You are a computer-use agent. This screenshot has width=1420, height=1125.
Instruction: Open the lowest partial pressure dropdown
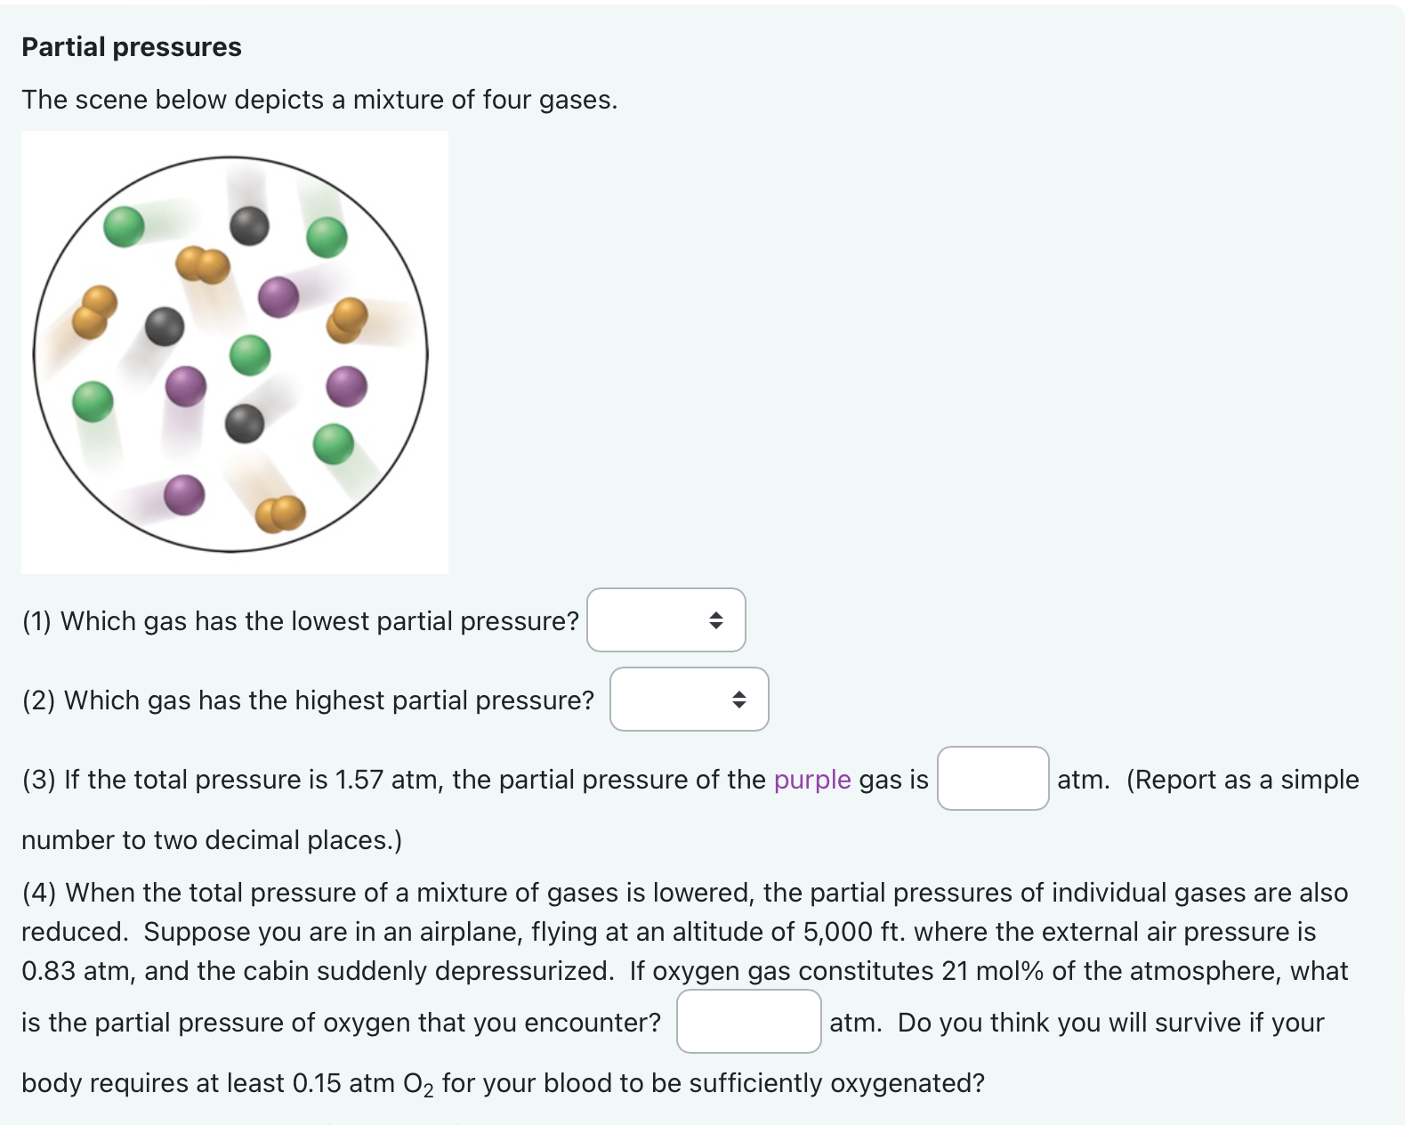[666, 619]
